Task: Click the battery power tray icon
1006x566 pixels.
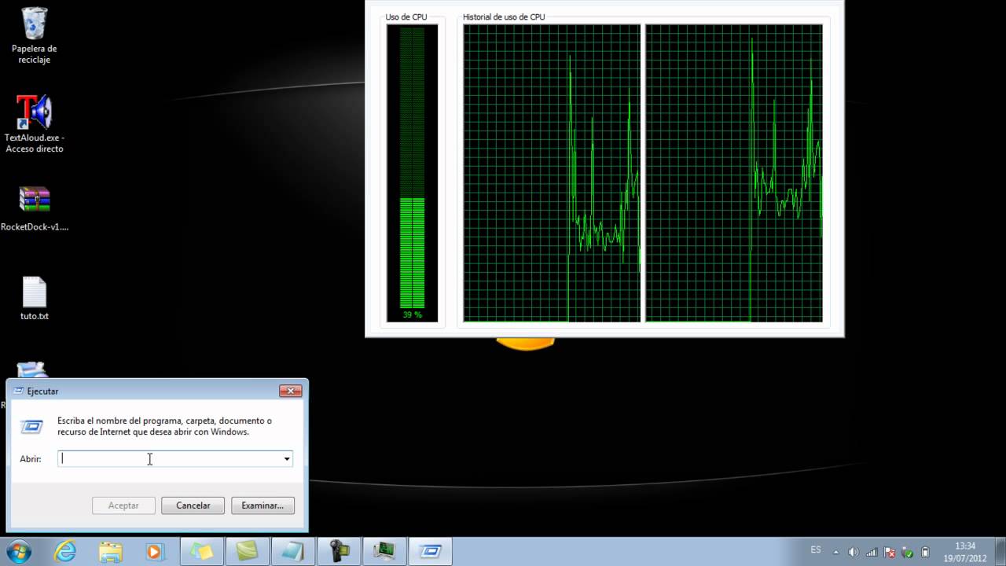Action: 925,552
